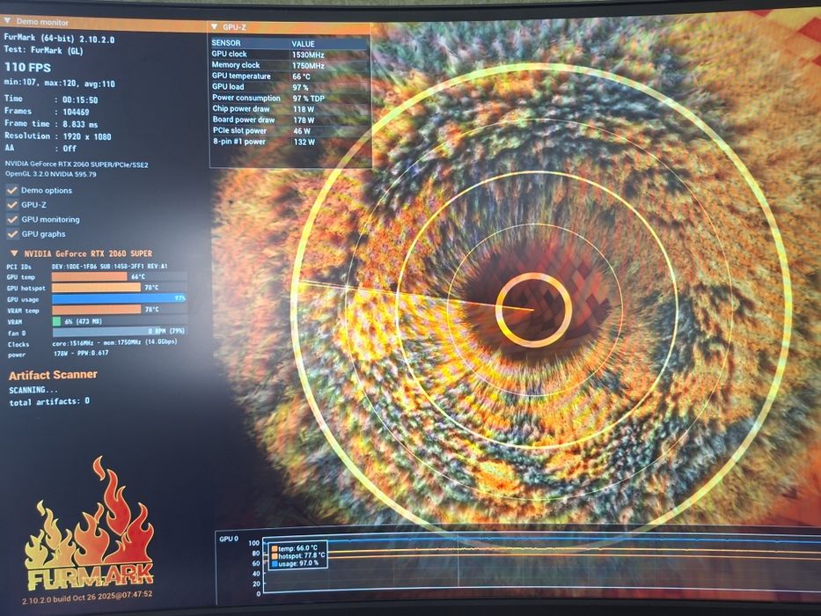Image resolution: width=821 pixels, height=616 pixels.
Task: Click the VRAM temp 78°C bar
Action: 119,310
